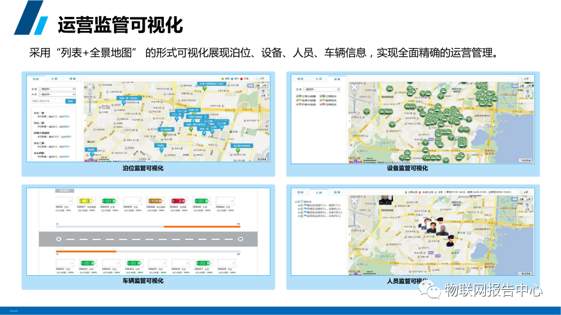Click the empty parking space 208421
The height and width of the screenshot is (315, 561).
(x=65, y=263)
